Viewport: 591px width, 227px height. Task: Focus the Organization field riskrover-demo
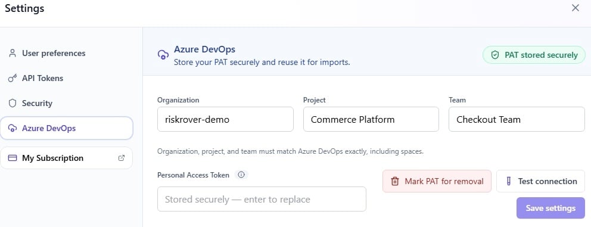tap(225, 120)
